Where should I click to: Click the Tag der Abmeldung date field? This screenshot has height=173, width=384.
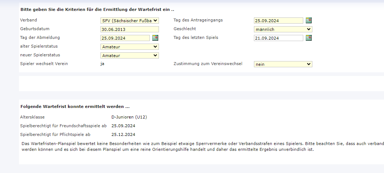(x=125, y=38)
